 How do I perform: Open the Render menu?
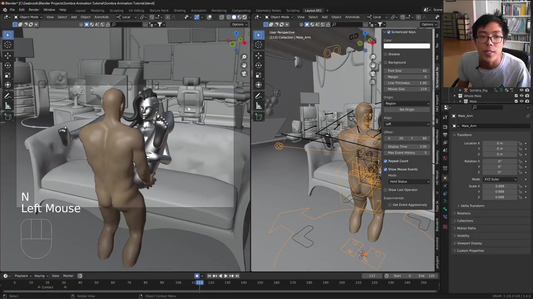pyautogui.click(x=34, y=10)
